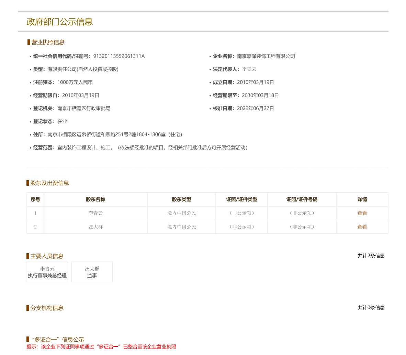406x355 pixels.
Task: Click the 股东及出资信息 section heading
Action: tap(50, 183)
